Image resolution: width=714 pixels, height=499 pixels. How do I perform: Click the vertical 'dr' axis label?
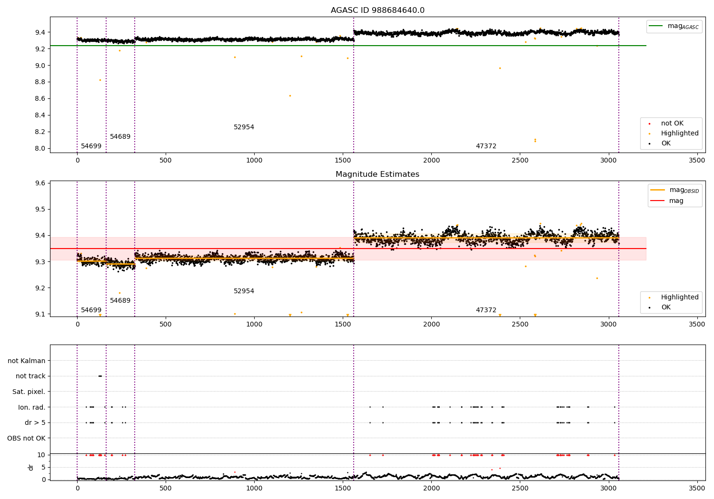point(31,467)
